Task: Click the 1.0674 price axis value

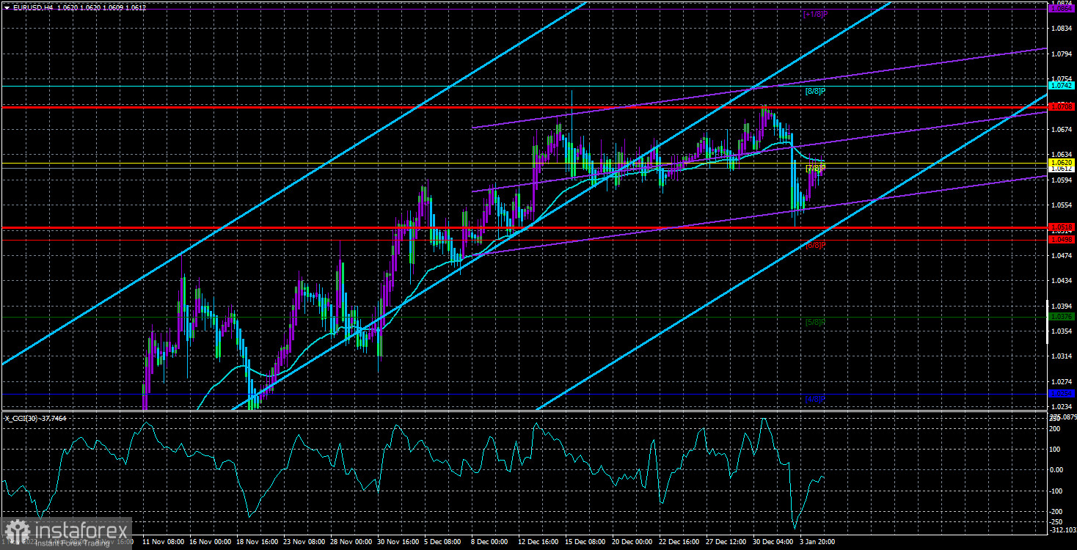Action: pos(1062,130)
